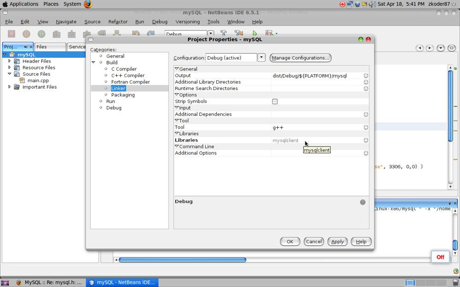This screenshot has height=287, width=460.
Task: Click the output panel vertical scrollbar
Action: [x=455, y=245]
